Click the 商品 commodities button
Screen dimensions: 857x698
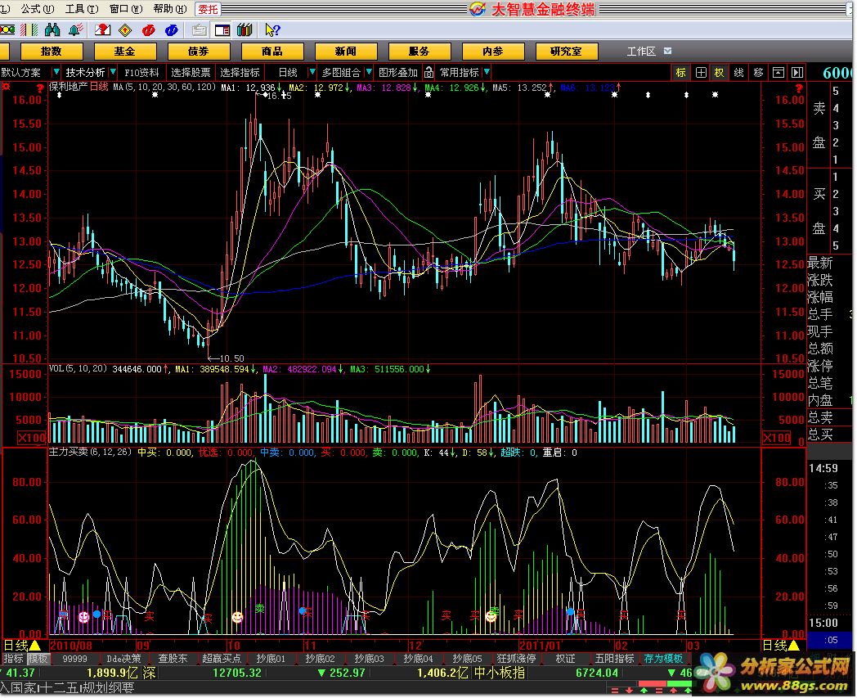coord(272,52)
